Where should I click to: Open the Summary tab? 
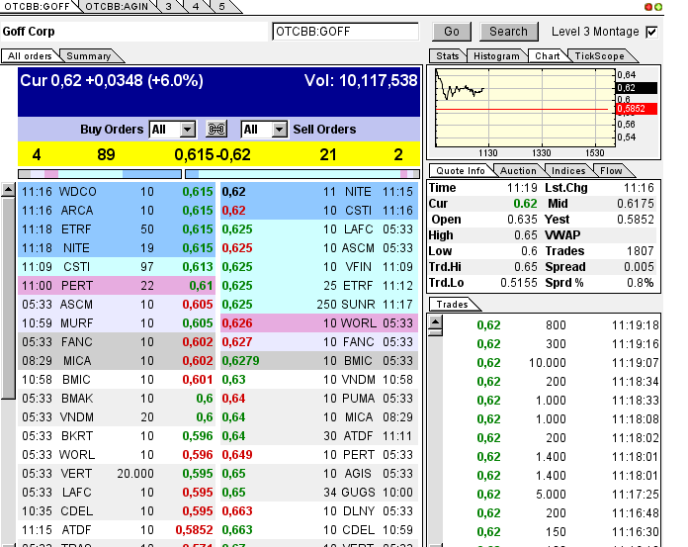pos(89,56)
